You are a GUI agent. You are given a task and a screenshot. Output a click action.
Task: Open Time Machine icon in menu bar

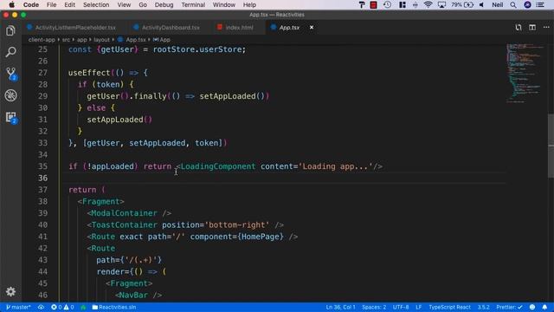(x=387, y=5)
